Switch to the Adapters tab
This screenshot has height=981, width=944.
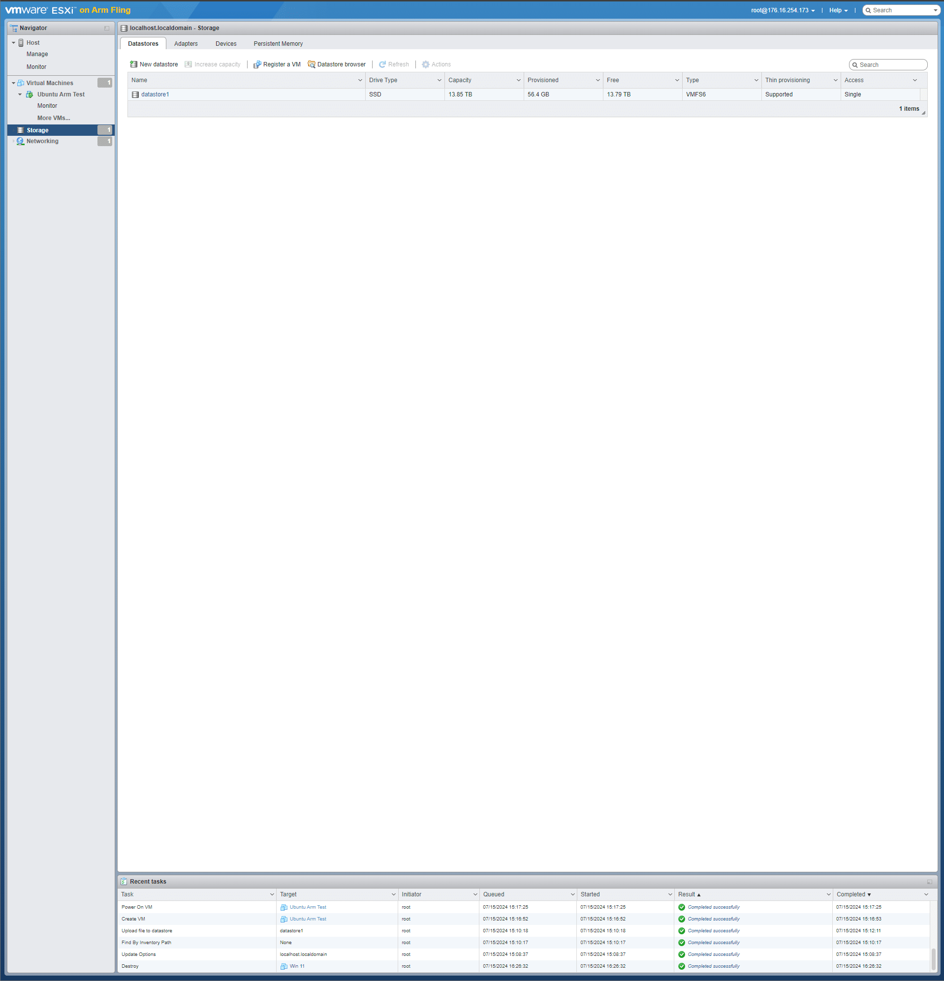[x=186, y=44]
